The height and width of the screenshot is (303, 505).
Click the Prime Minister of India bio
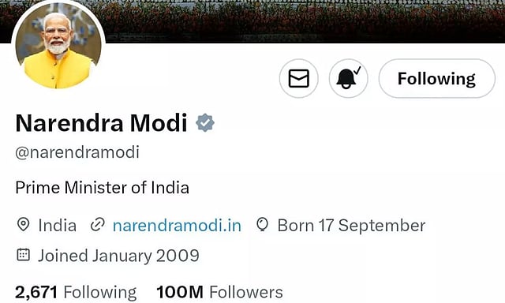point(102,188)
